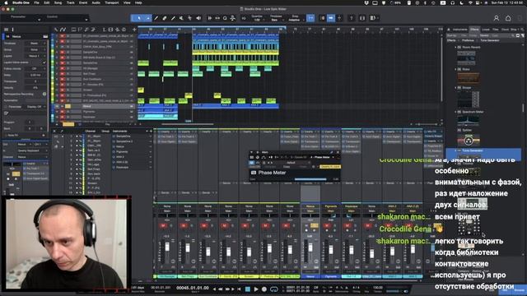Adjust the first mixer channel fader
The height and width of the screenshot is (296, 527).
(167, 247)
